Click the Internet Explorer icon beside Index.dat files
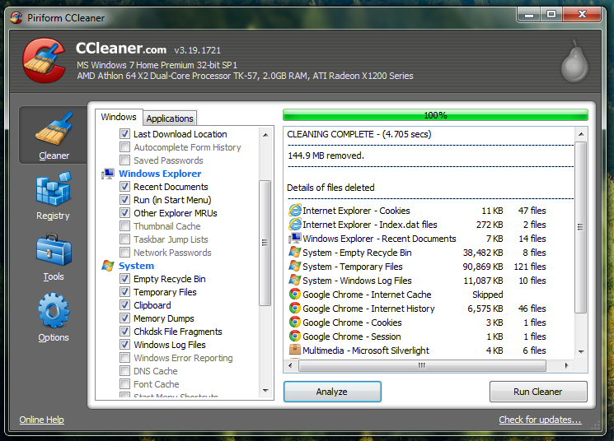Screen dimensions: 614x441 [294, 225]
